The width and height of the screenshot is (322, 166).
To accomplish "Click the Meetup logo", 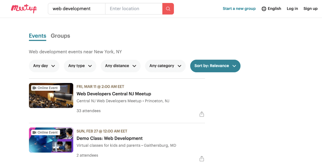I will pyautogui.click(x=24, y=9).
